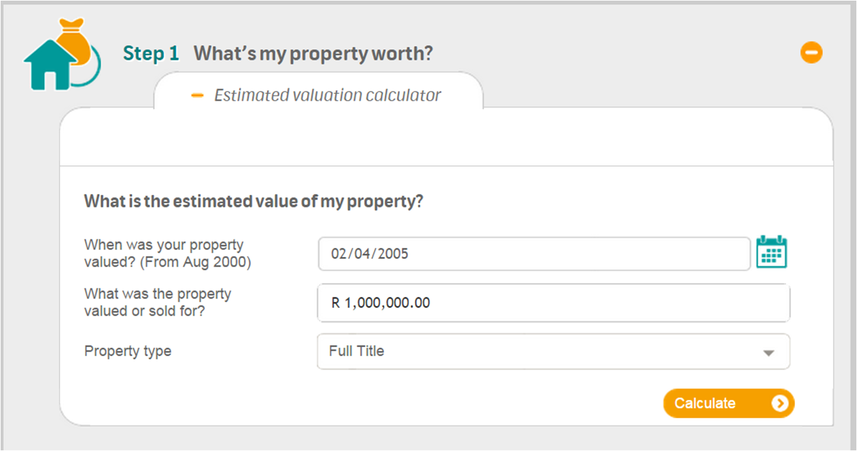Open the calendar date picker icon
The image size is (857, 451).
[771, 252]
